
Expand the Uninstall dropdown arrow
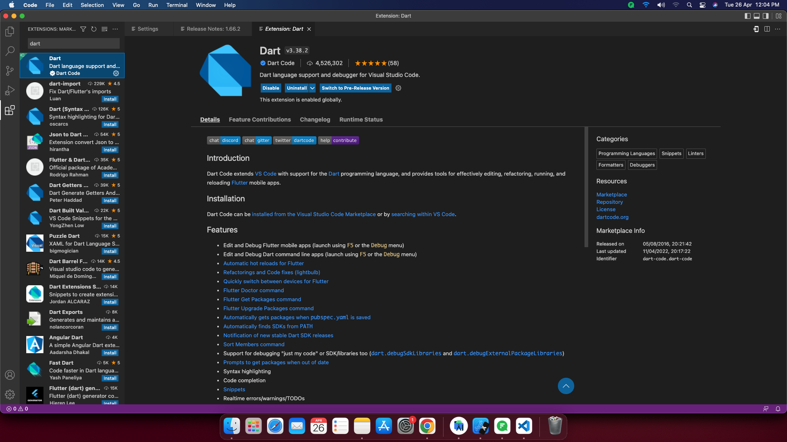click(x=312, y=88)
